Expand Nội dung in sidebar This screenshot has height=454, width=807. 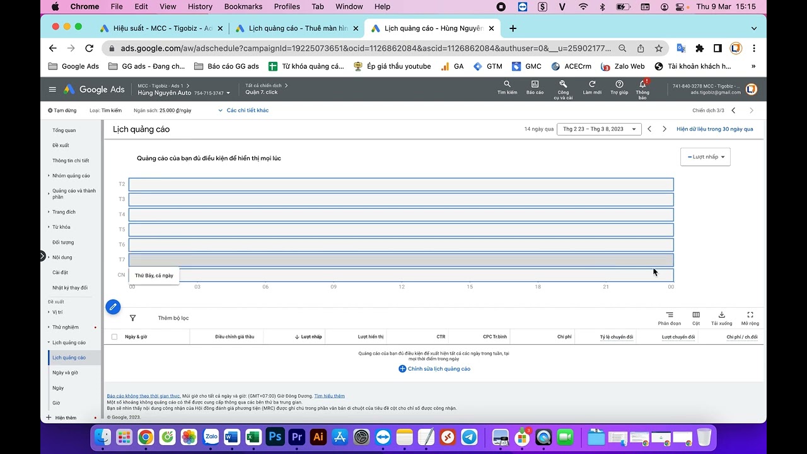click(x=49, y=257)
